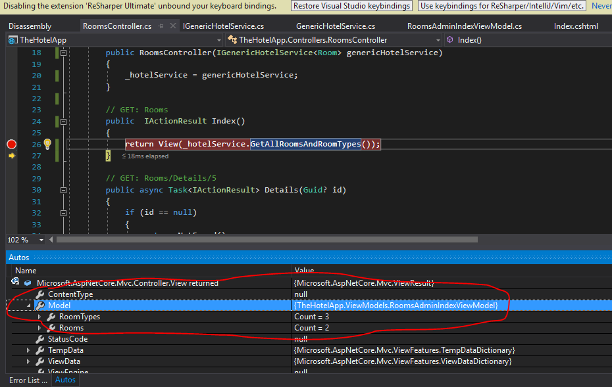The height and width of the screenshot is (387, 612).
Task: Switch to the Error List panel tab
Action: (28, 380)
